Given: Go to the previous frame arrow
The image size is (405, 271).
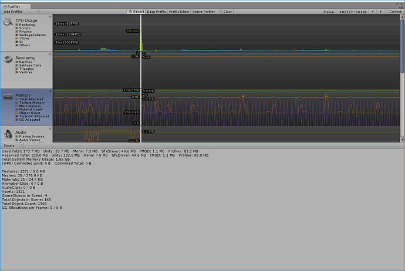Looking at the screenshot, I should [x=373, y=12].
